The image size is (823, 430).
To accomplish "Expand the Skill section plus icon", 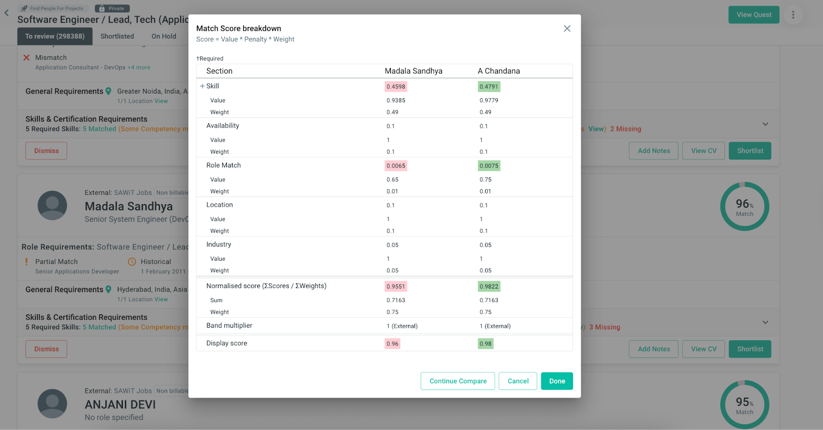I will tap(202, 86).
